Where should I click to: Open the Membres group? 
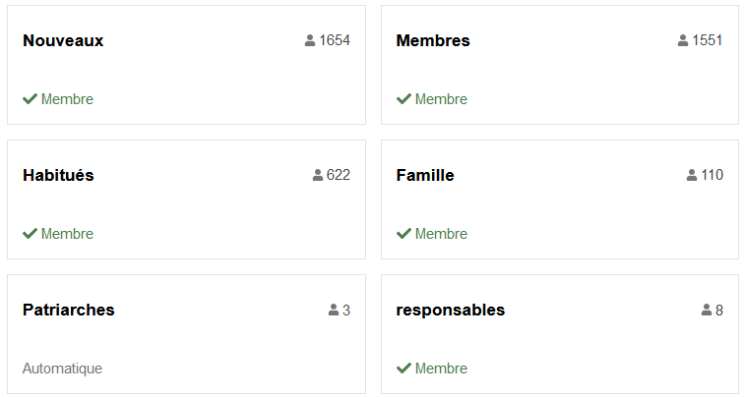(x=433, y=41)
